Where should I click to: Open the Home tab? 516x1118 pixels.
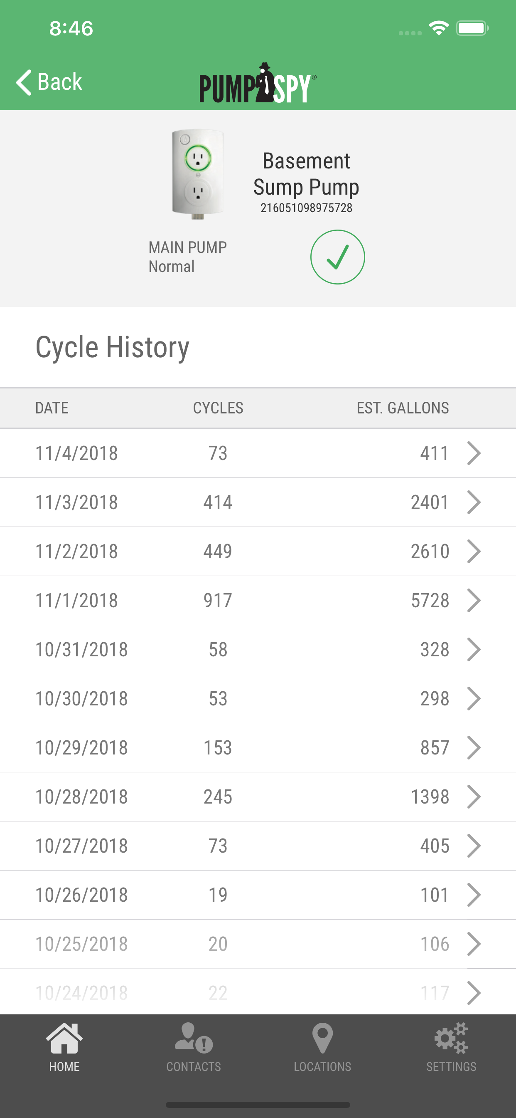tap(64, 1047)
